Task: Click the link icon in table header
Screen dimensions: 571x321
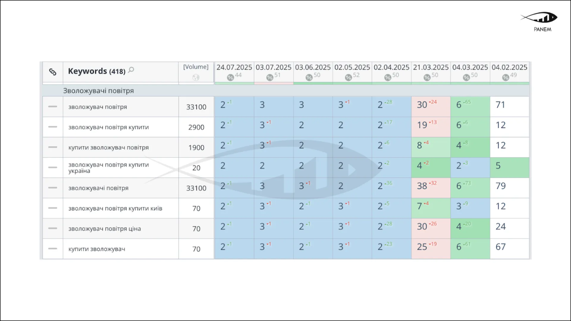Action: click(x=53, y=72)
